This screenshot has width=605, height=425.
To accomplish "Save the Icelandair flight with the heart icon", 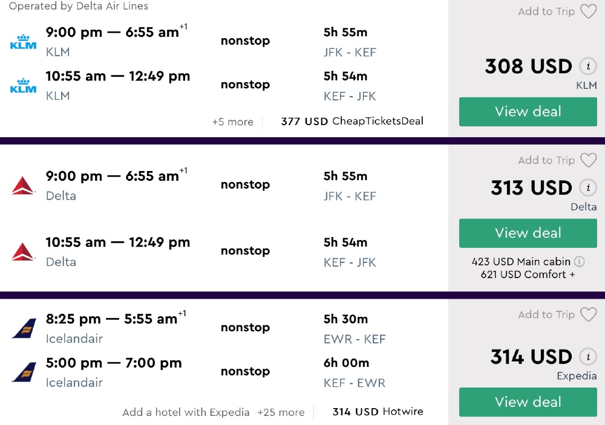I will click(x=588, y=314).
